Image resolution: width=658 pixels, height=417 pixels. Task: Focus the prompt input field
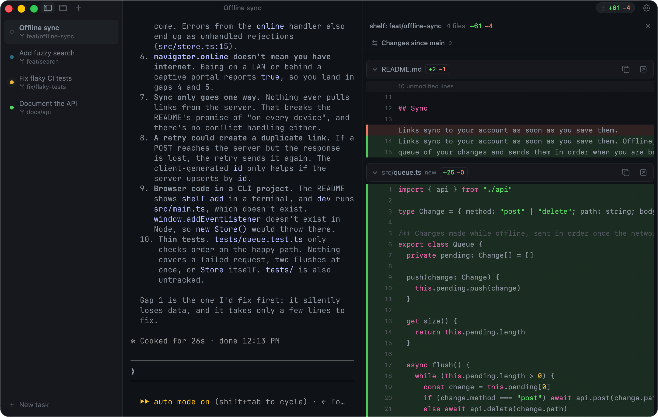242,371
